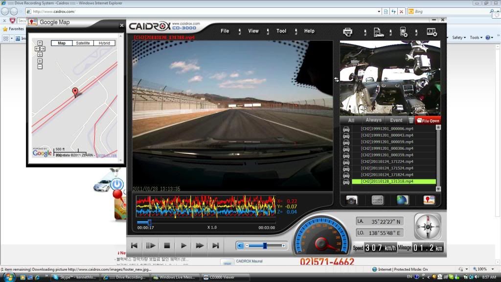The width and height of the screenshot is (501, 282).
Task: Capture a snapshot with the camera icon
Action: 351,200
